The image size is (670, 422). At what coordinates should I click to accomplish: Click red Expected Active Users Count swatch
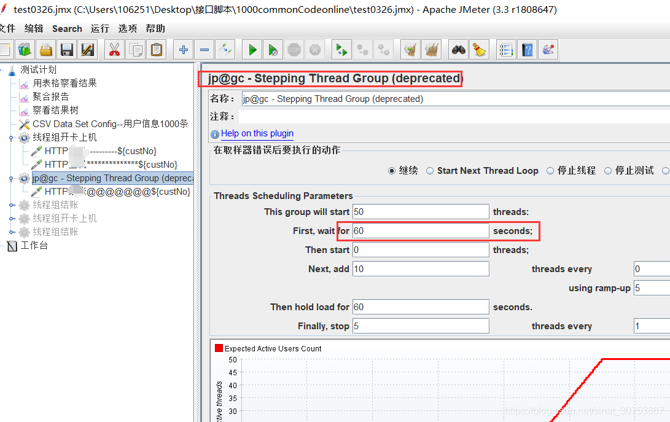pyautogui.click(x=219, y=348)
